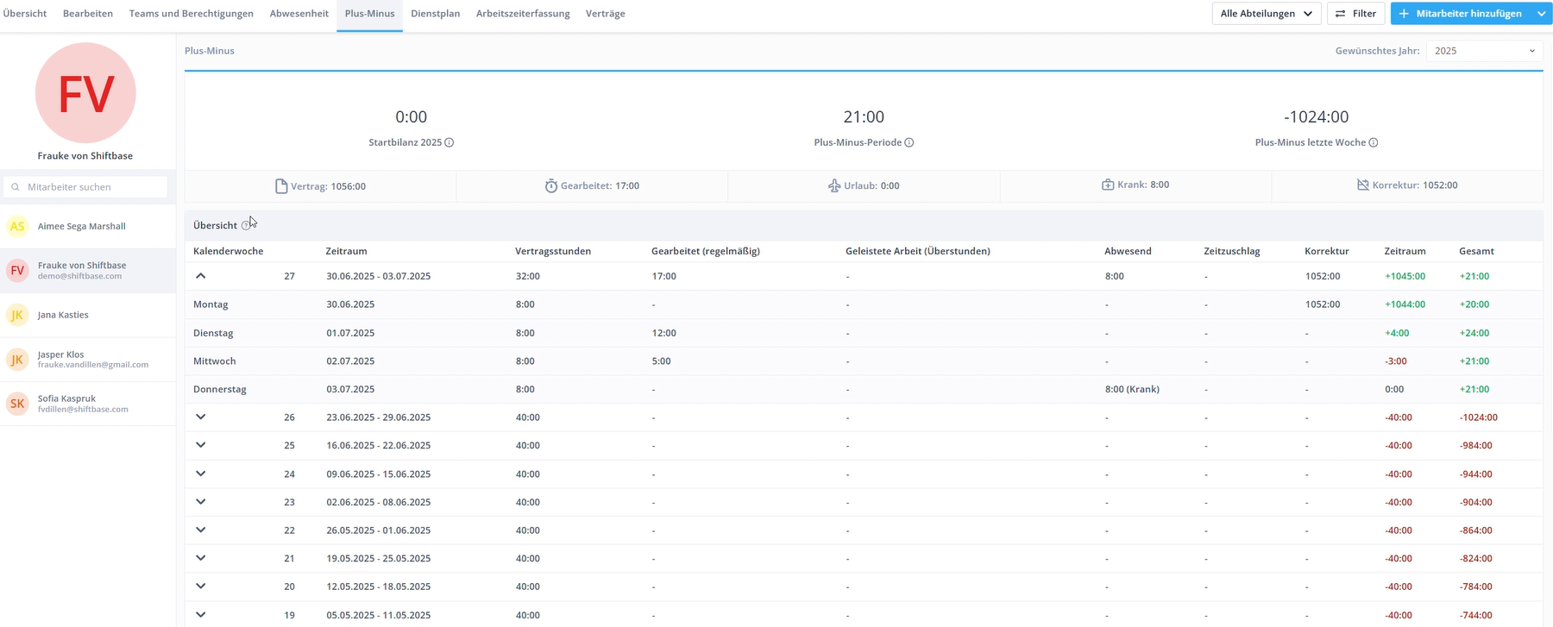Click the Filter button

(x=1355, y=14)
